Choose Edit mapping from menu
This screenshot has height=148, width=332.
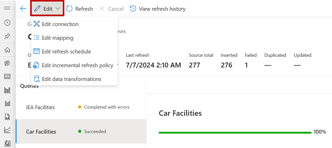tap(57, 38)
